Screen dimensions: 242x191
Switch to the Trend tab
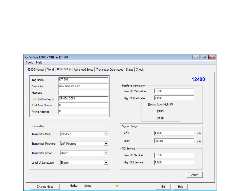pyautogui.click(x=50, y=70)
